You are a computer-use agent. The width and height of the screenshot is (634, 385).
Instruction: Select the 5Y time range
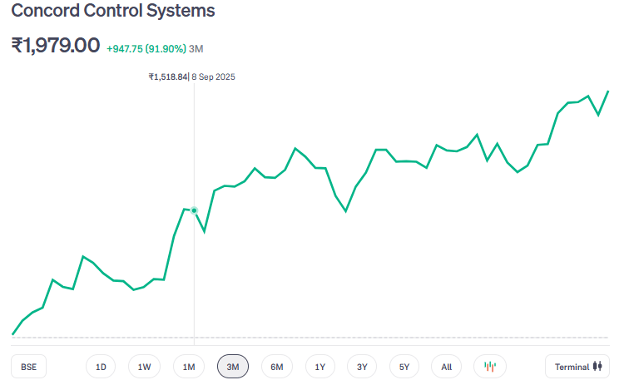click(x=404, y=367)
